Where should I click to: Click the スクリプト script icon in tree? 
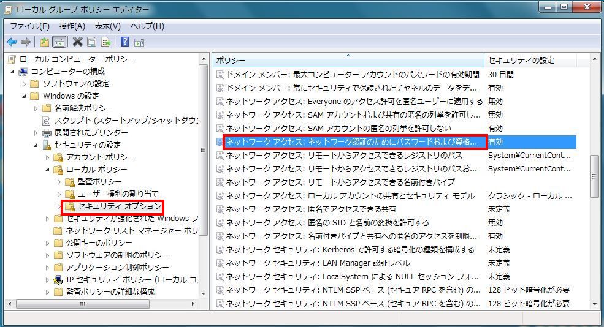(x=47, y=121)
